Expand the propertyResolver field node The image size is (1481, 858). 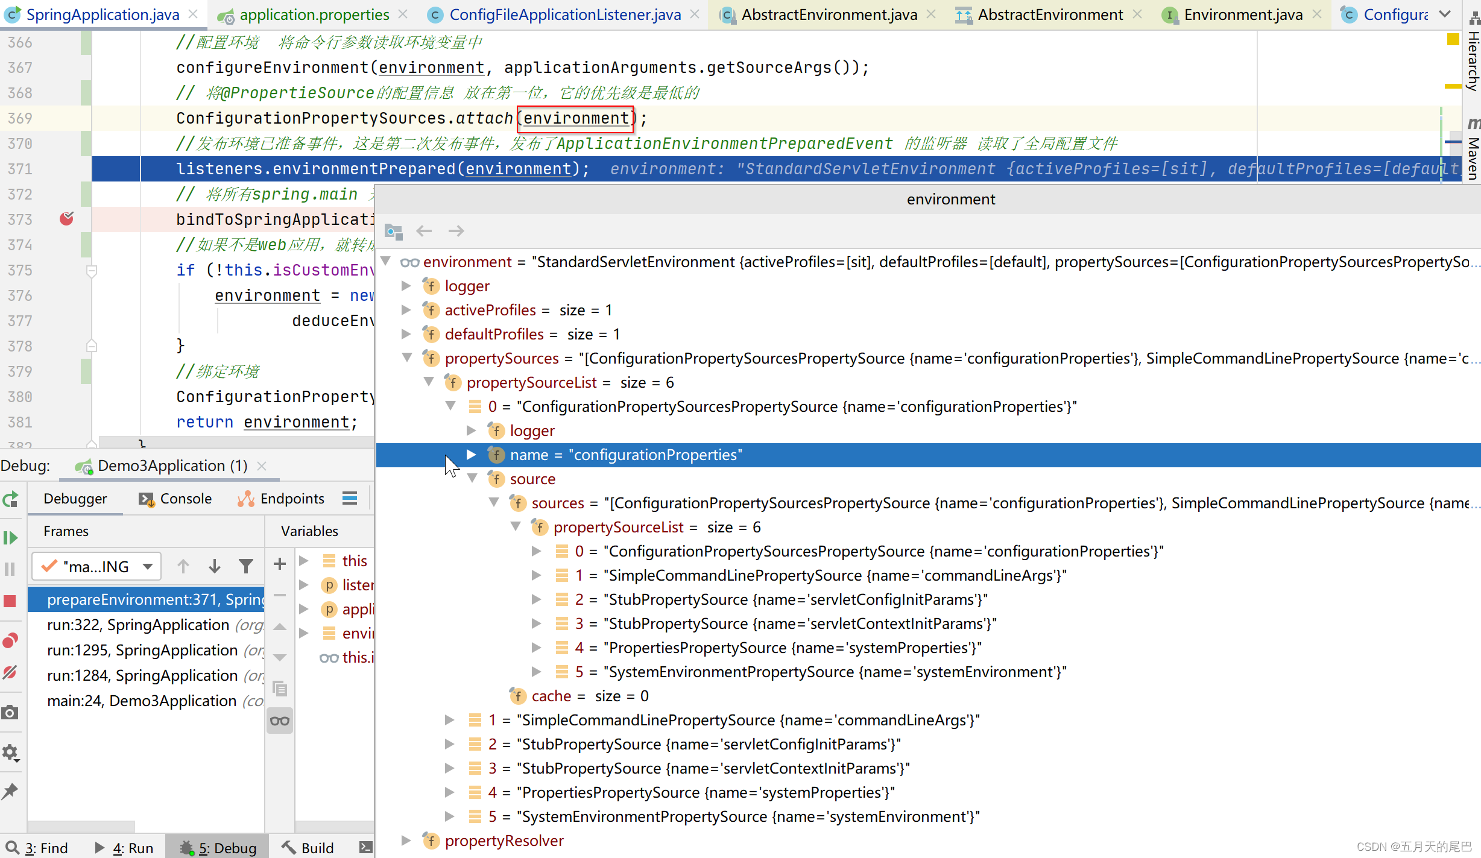[407, 841]
